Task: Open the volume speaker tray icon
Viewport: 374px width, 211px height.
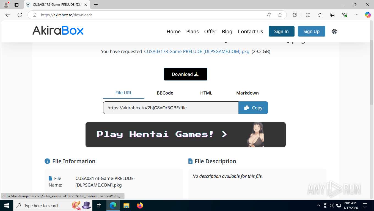Action: tap(332, 206)
